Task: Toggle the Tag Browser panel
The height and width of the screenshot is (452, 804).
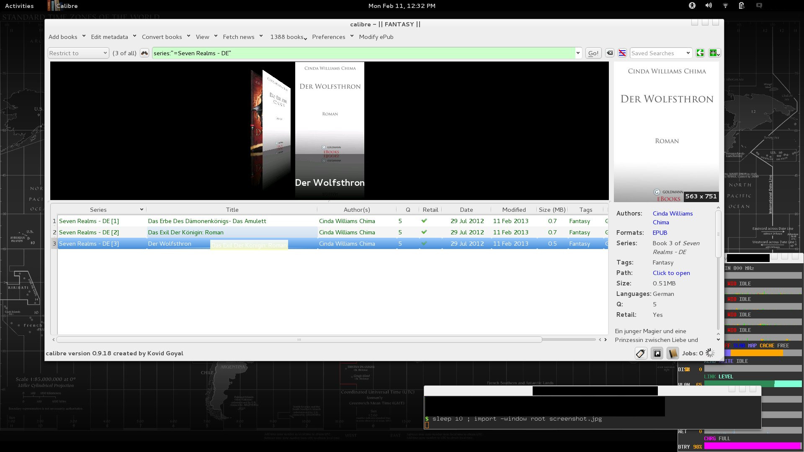Action: coord(641,354)
